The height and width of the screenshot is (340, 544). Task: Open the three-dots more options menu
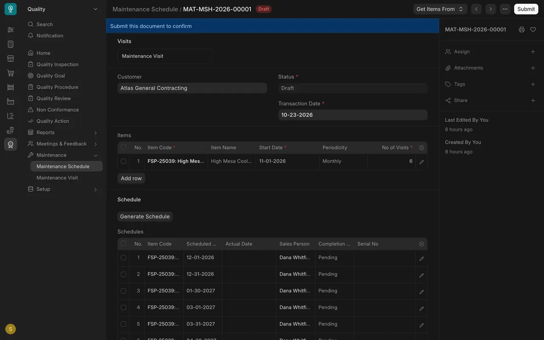coord(505,9)
